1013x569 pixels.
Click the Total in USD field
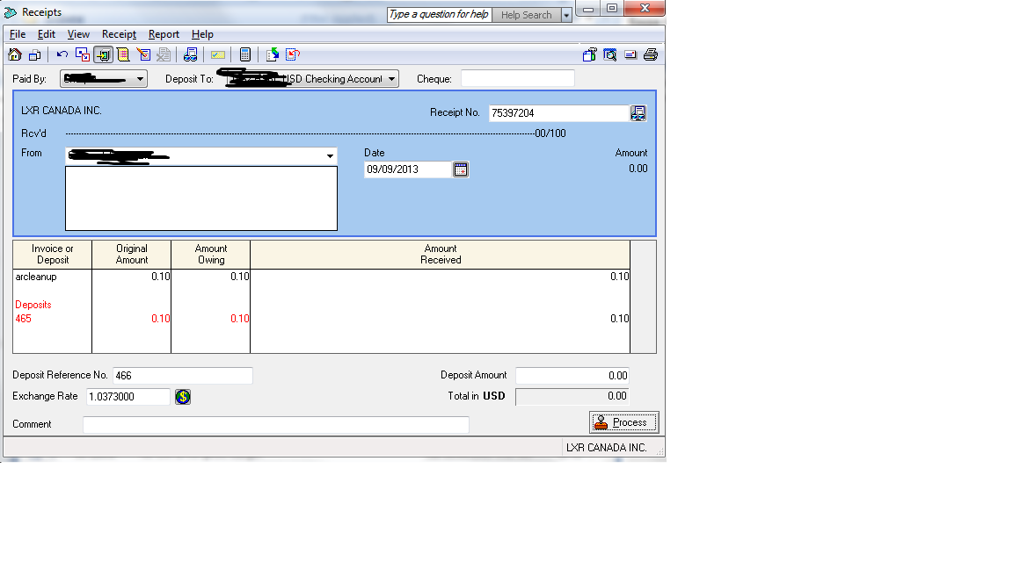(572, 396)
